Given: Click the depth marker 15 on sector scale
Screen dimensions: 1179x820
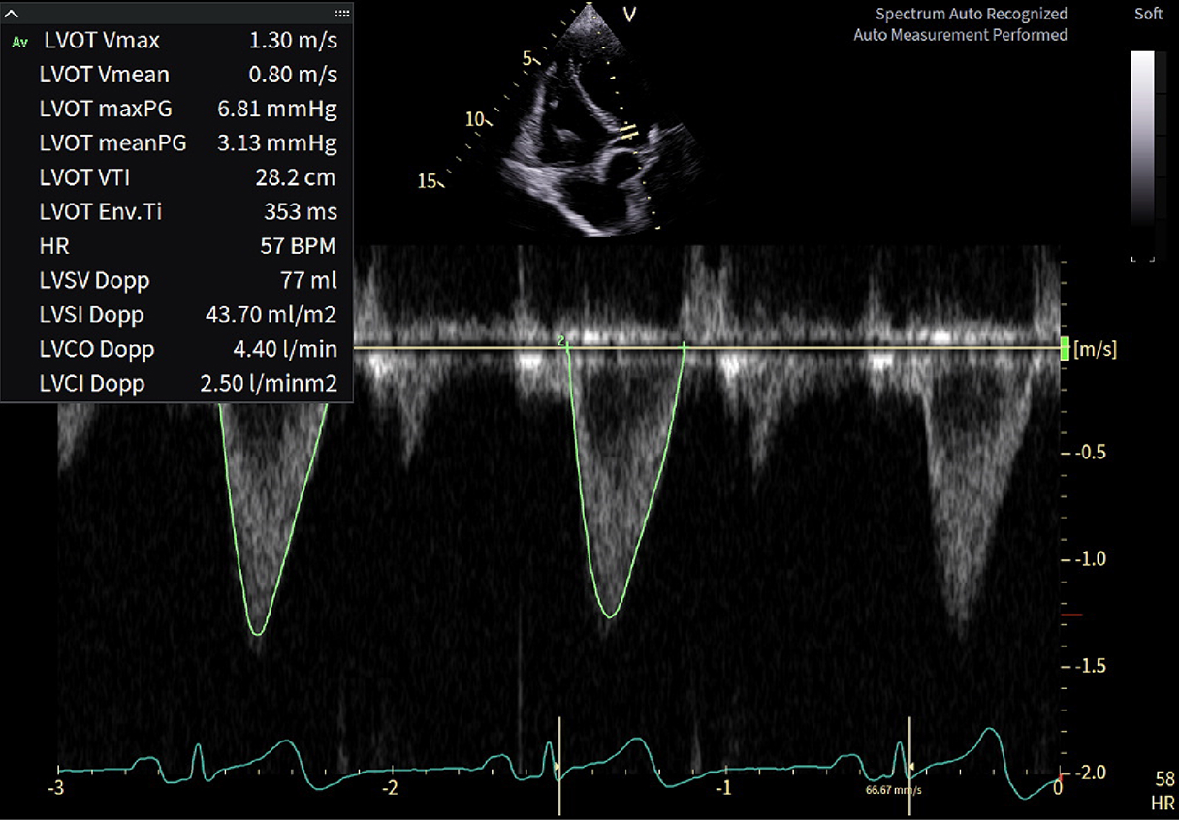Looking at the screenshot, I should 427,180.
